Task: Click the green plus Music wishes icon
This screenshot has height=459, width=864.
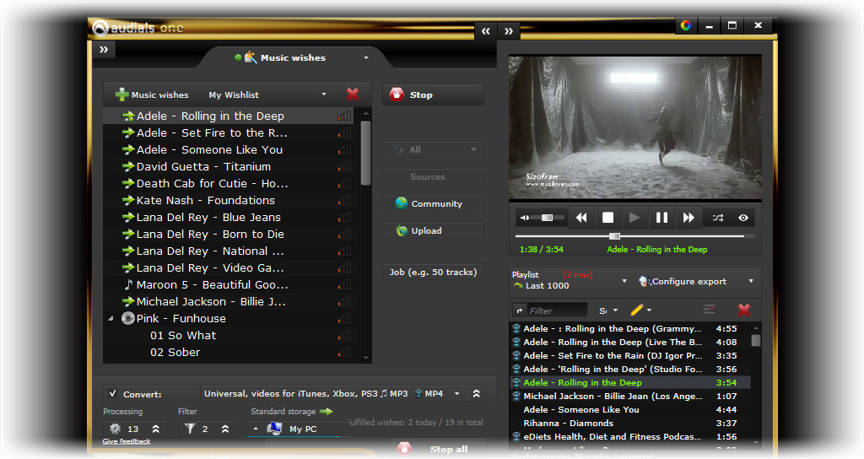Action: [121, 94]
